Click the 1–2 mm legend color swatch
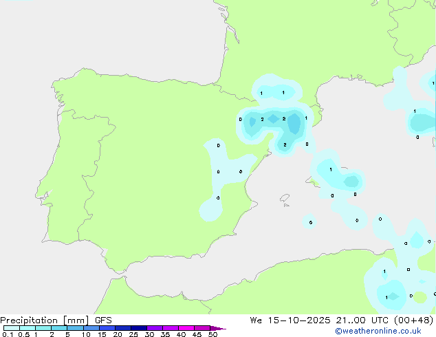This screenshot has width=436, height=337. coord(43,328)
